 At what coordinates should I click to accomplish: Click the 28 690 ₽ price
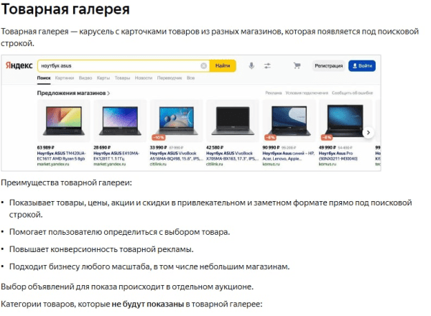[x=102, y=147]
